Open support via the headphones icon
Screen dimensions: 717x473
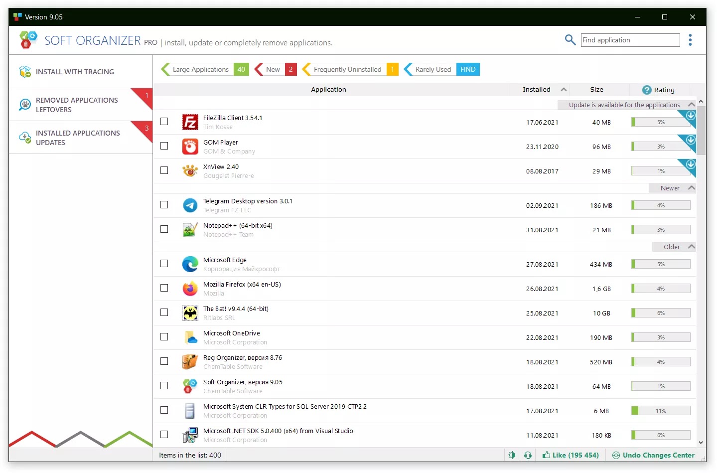(x=528, y=455)
